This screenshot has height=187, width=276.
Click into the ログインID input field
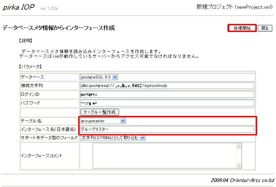[167, 94]
